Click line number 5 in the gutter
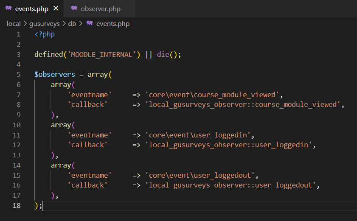 coord(18,74)
